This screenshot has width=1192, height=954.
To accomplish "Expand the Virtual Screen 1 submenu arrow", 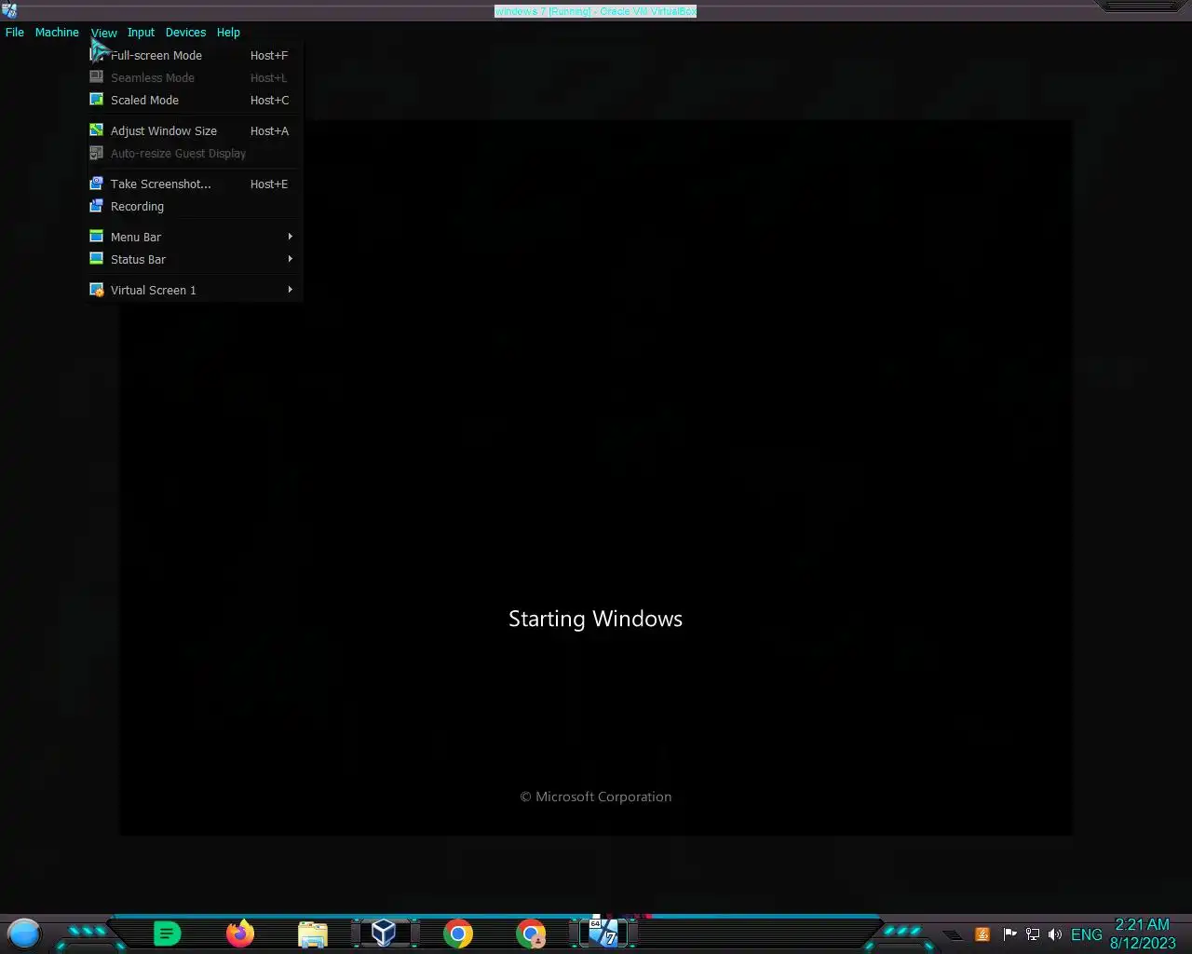I will click(x=291, y=290).
